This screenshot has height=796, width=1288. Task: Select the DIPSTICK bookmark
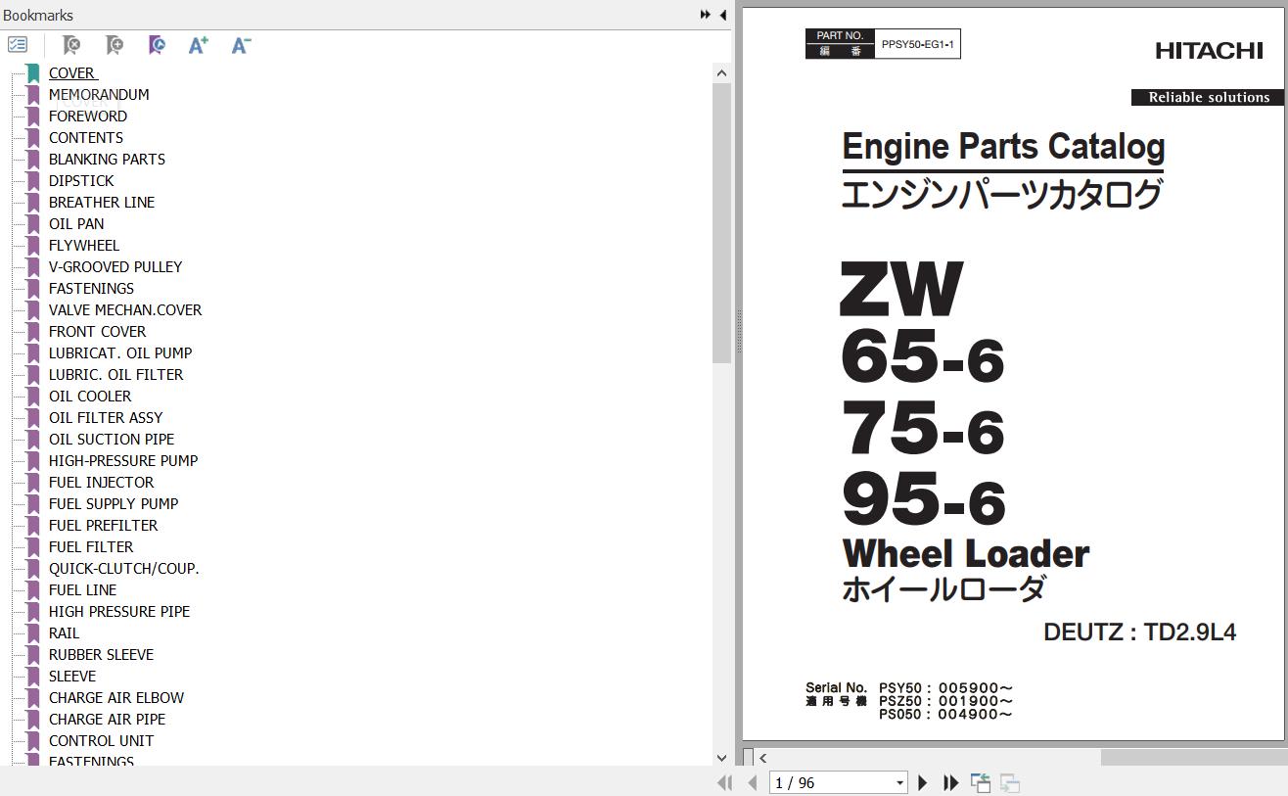click(81, 180)
